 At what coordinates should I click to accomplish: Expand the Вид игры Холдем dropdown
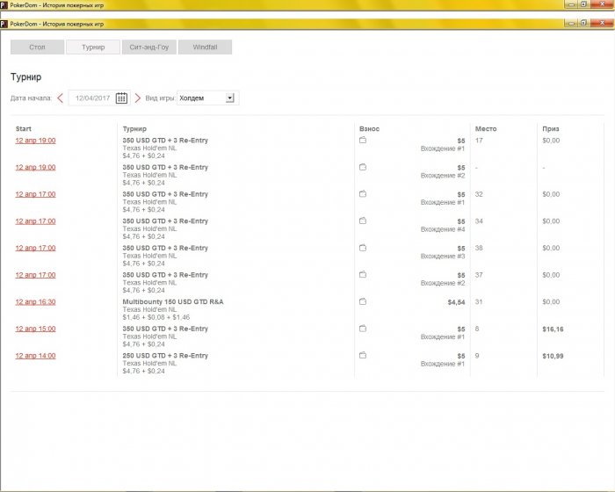tap(229, 98)
